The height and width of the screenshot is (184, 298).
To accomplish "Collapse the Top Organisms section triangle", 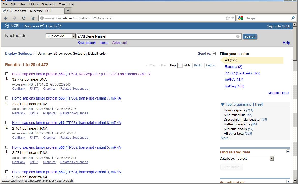I will pos(223,104).
